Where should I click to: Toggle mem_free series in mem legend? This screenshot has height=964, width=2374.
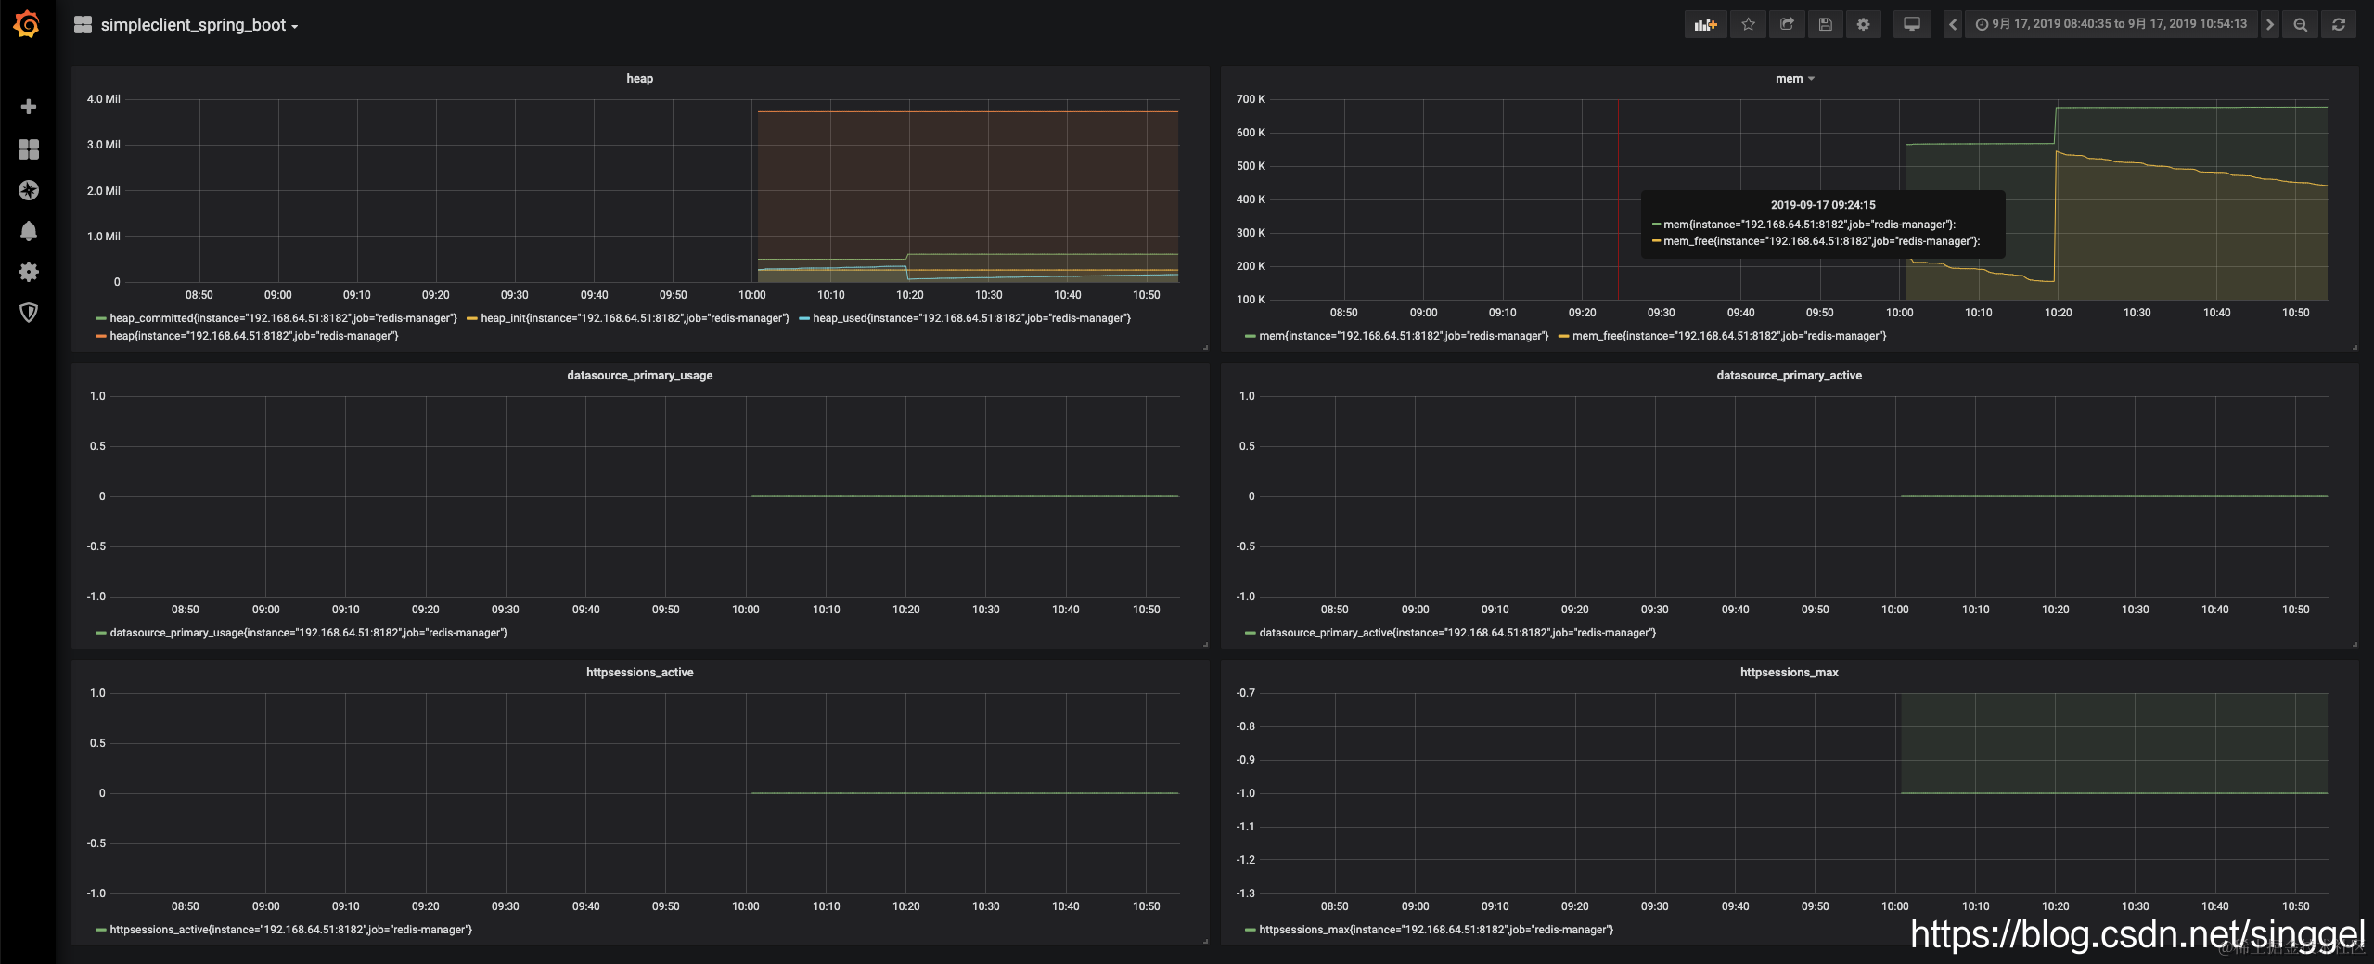pos(1729,336)
